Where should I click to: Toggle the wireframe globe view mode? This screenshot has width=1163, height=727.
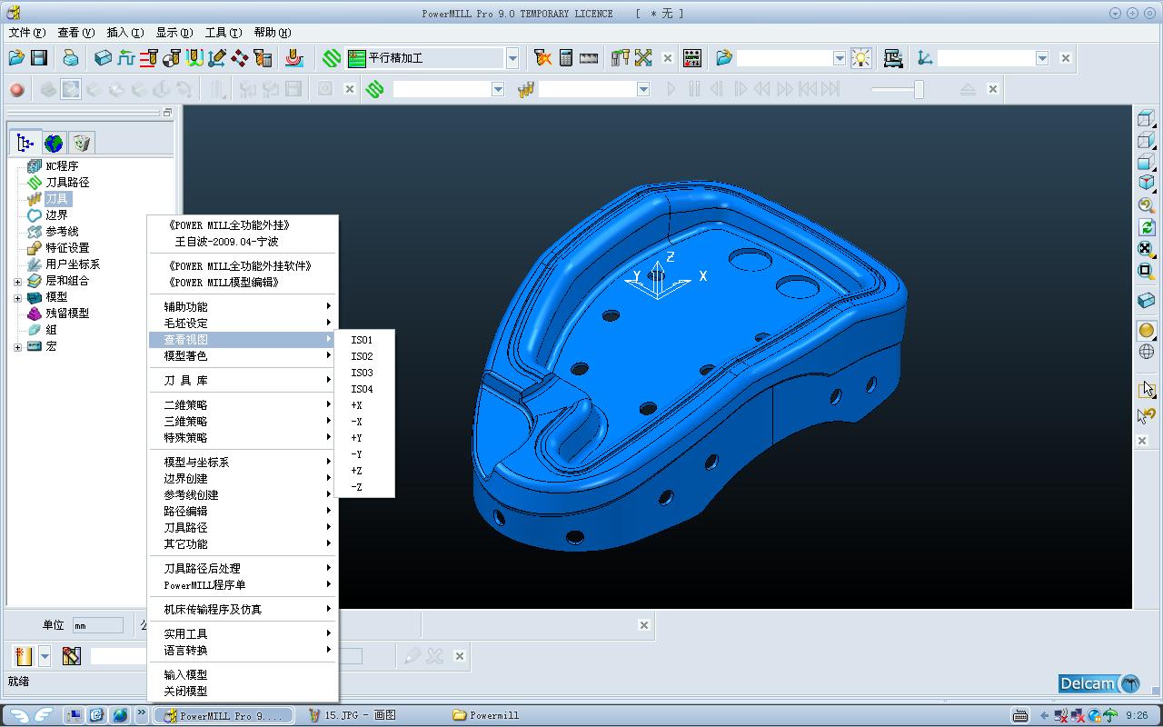coord(1147,352)
